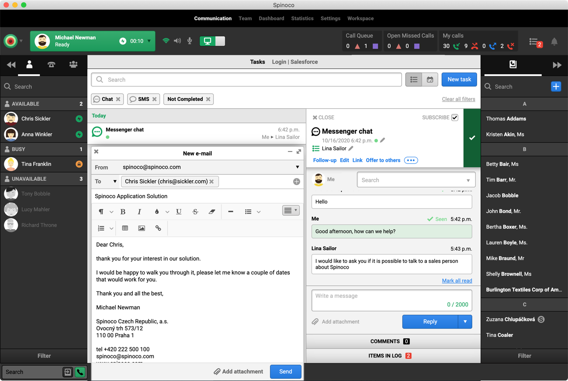
Task: Click the bold formatting icon
Action: [x=123, y=212]
